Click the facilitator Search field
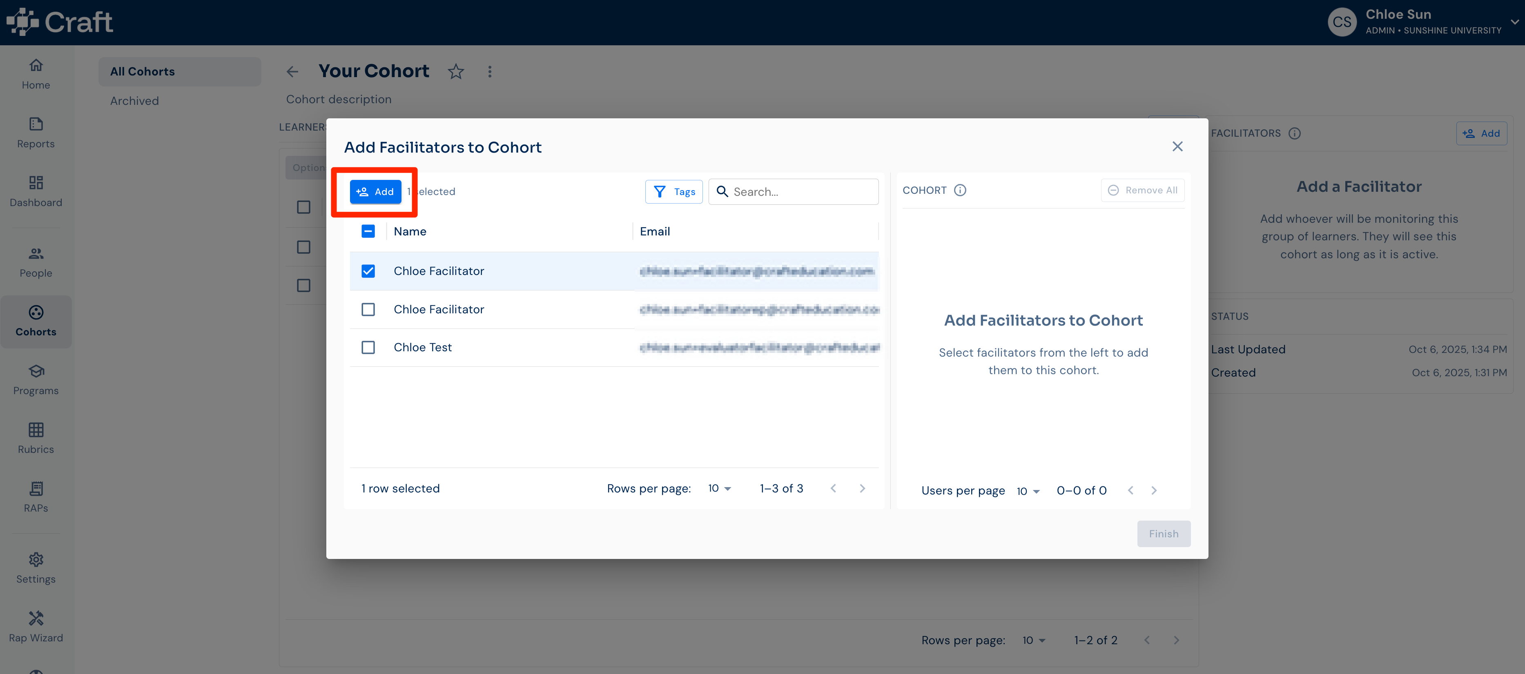The width and height of the screenshot is (1525, 674). 793,192
